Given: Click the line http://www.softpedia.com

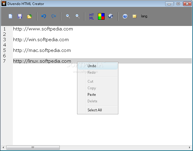Looking at the screenshot, I should (x=43, y=29).
